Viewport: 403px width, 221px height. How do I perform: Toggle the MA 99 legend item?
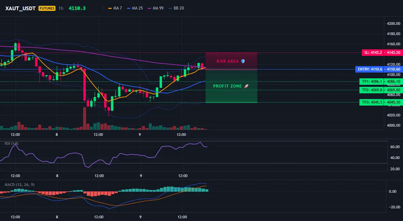pyautogui.click(x=156, y=8)
